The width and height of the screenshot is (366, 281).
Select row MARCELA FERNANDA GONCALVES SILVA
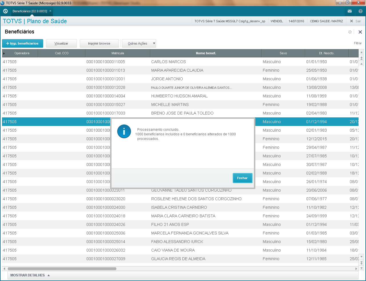coord(180,233)
